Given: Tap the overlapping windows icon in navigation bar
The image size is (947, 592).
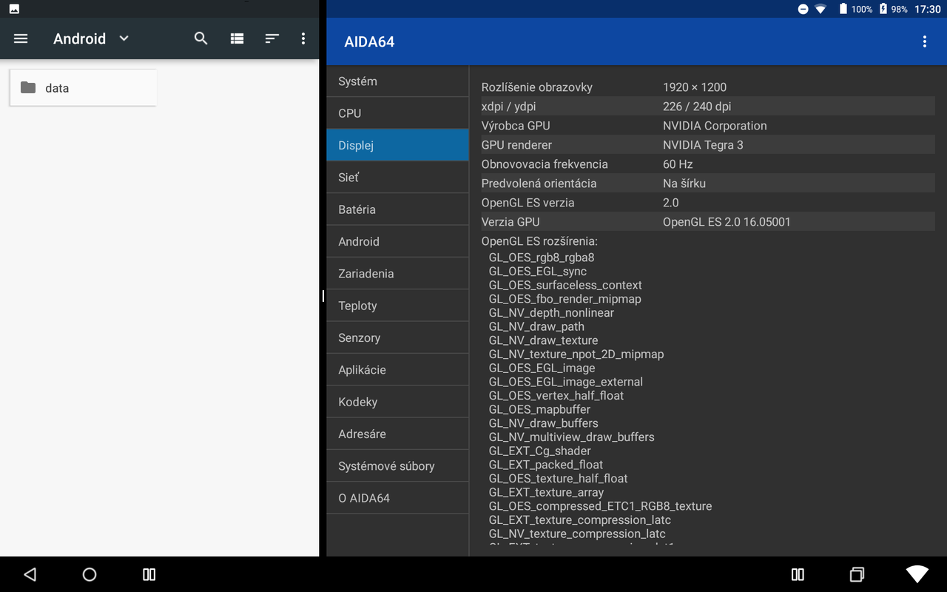Looking at the screenshot, I should point(857,574).
